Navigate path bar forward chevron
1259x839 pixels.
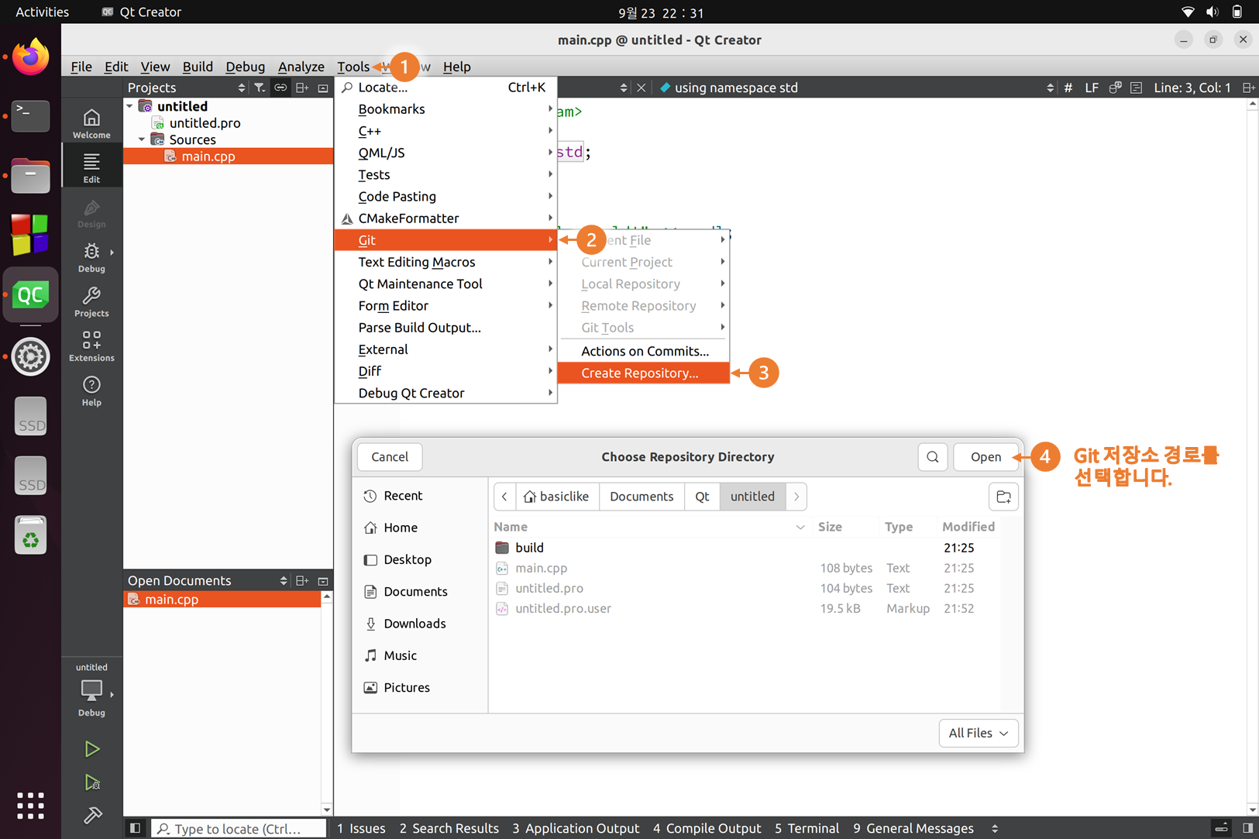point(796,497)
